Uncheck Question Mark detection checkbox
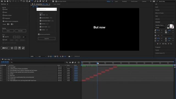This screenshot has width=176, height=99. tap(40, 18)
